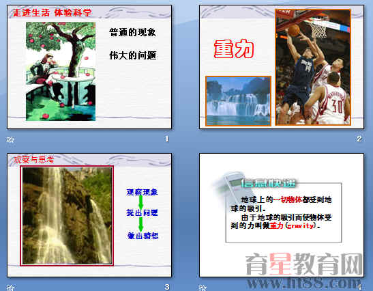Click slide number 2 label
Screen dimensions: 373x291
(x=359, y=139)
